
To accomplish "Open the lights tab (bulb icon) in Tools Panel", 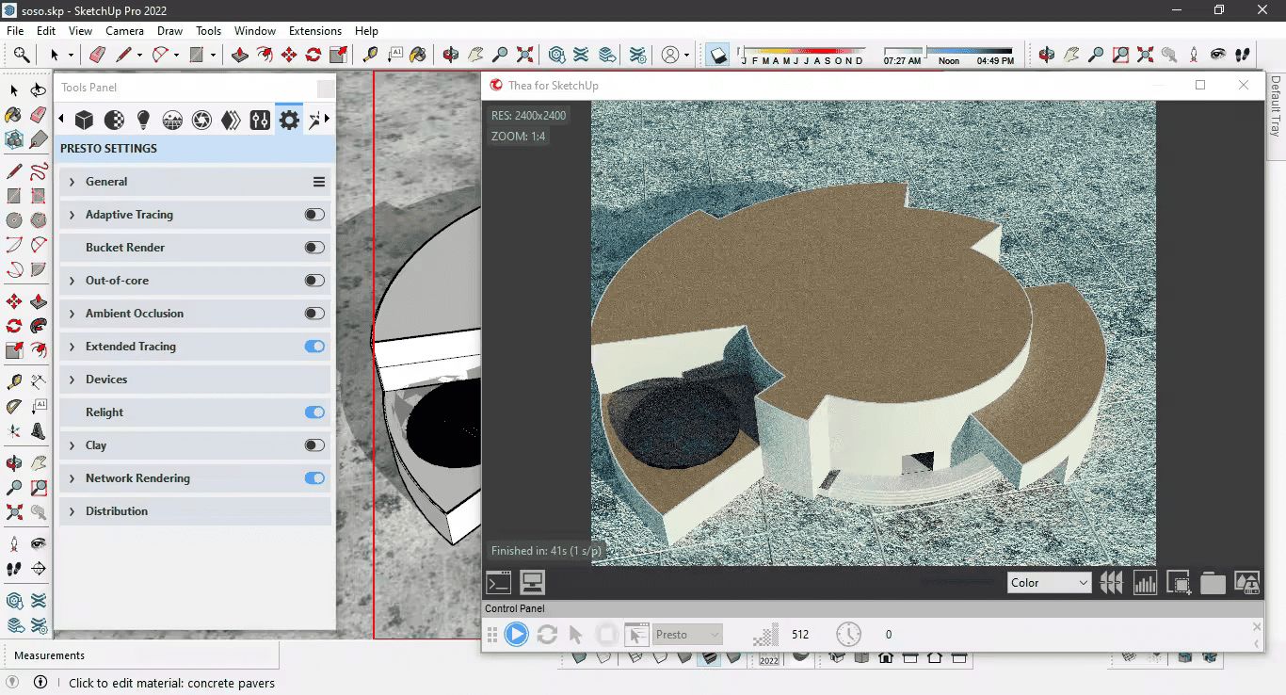I will [x=143, y=120].
